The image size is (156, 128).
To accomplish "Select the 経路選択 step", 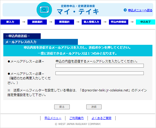I will click(x=37, y=22).
